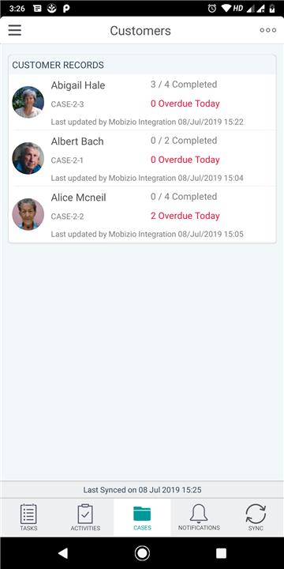Select the Alice Mcneil customer name
284x569 pixels.
(x=79, y=198)
